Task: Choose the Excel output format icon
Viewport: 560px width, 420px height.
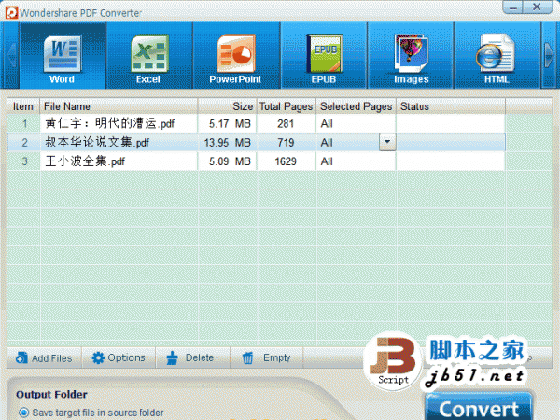Action: point(149,55)
